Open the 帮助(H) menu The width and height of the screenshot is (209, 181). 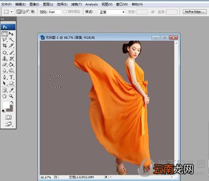[137, 5]
